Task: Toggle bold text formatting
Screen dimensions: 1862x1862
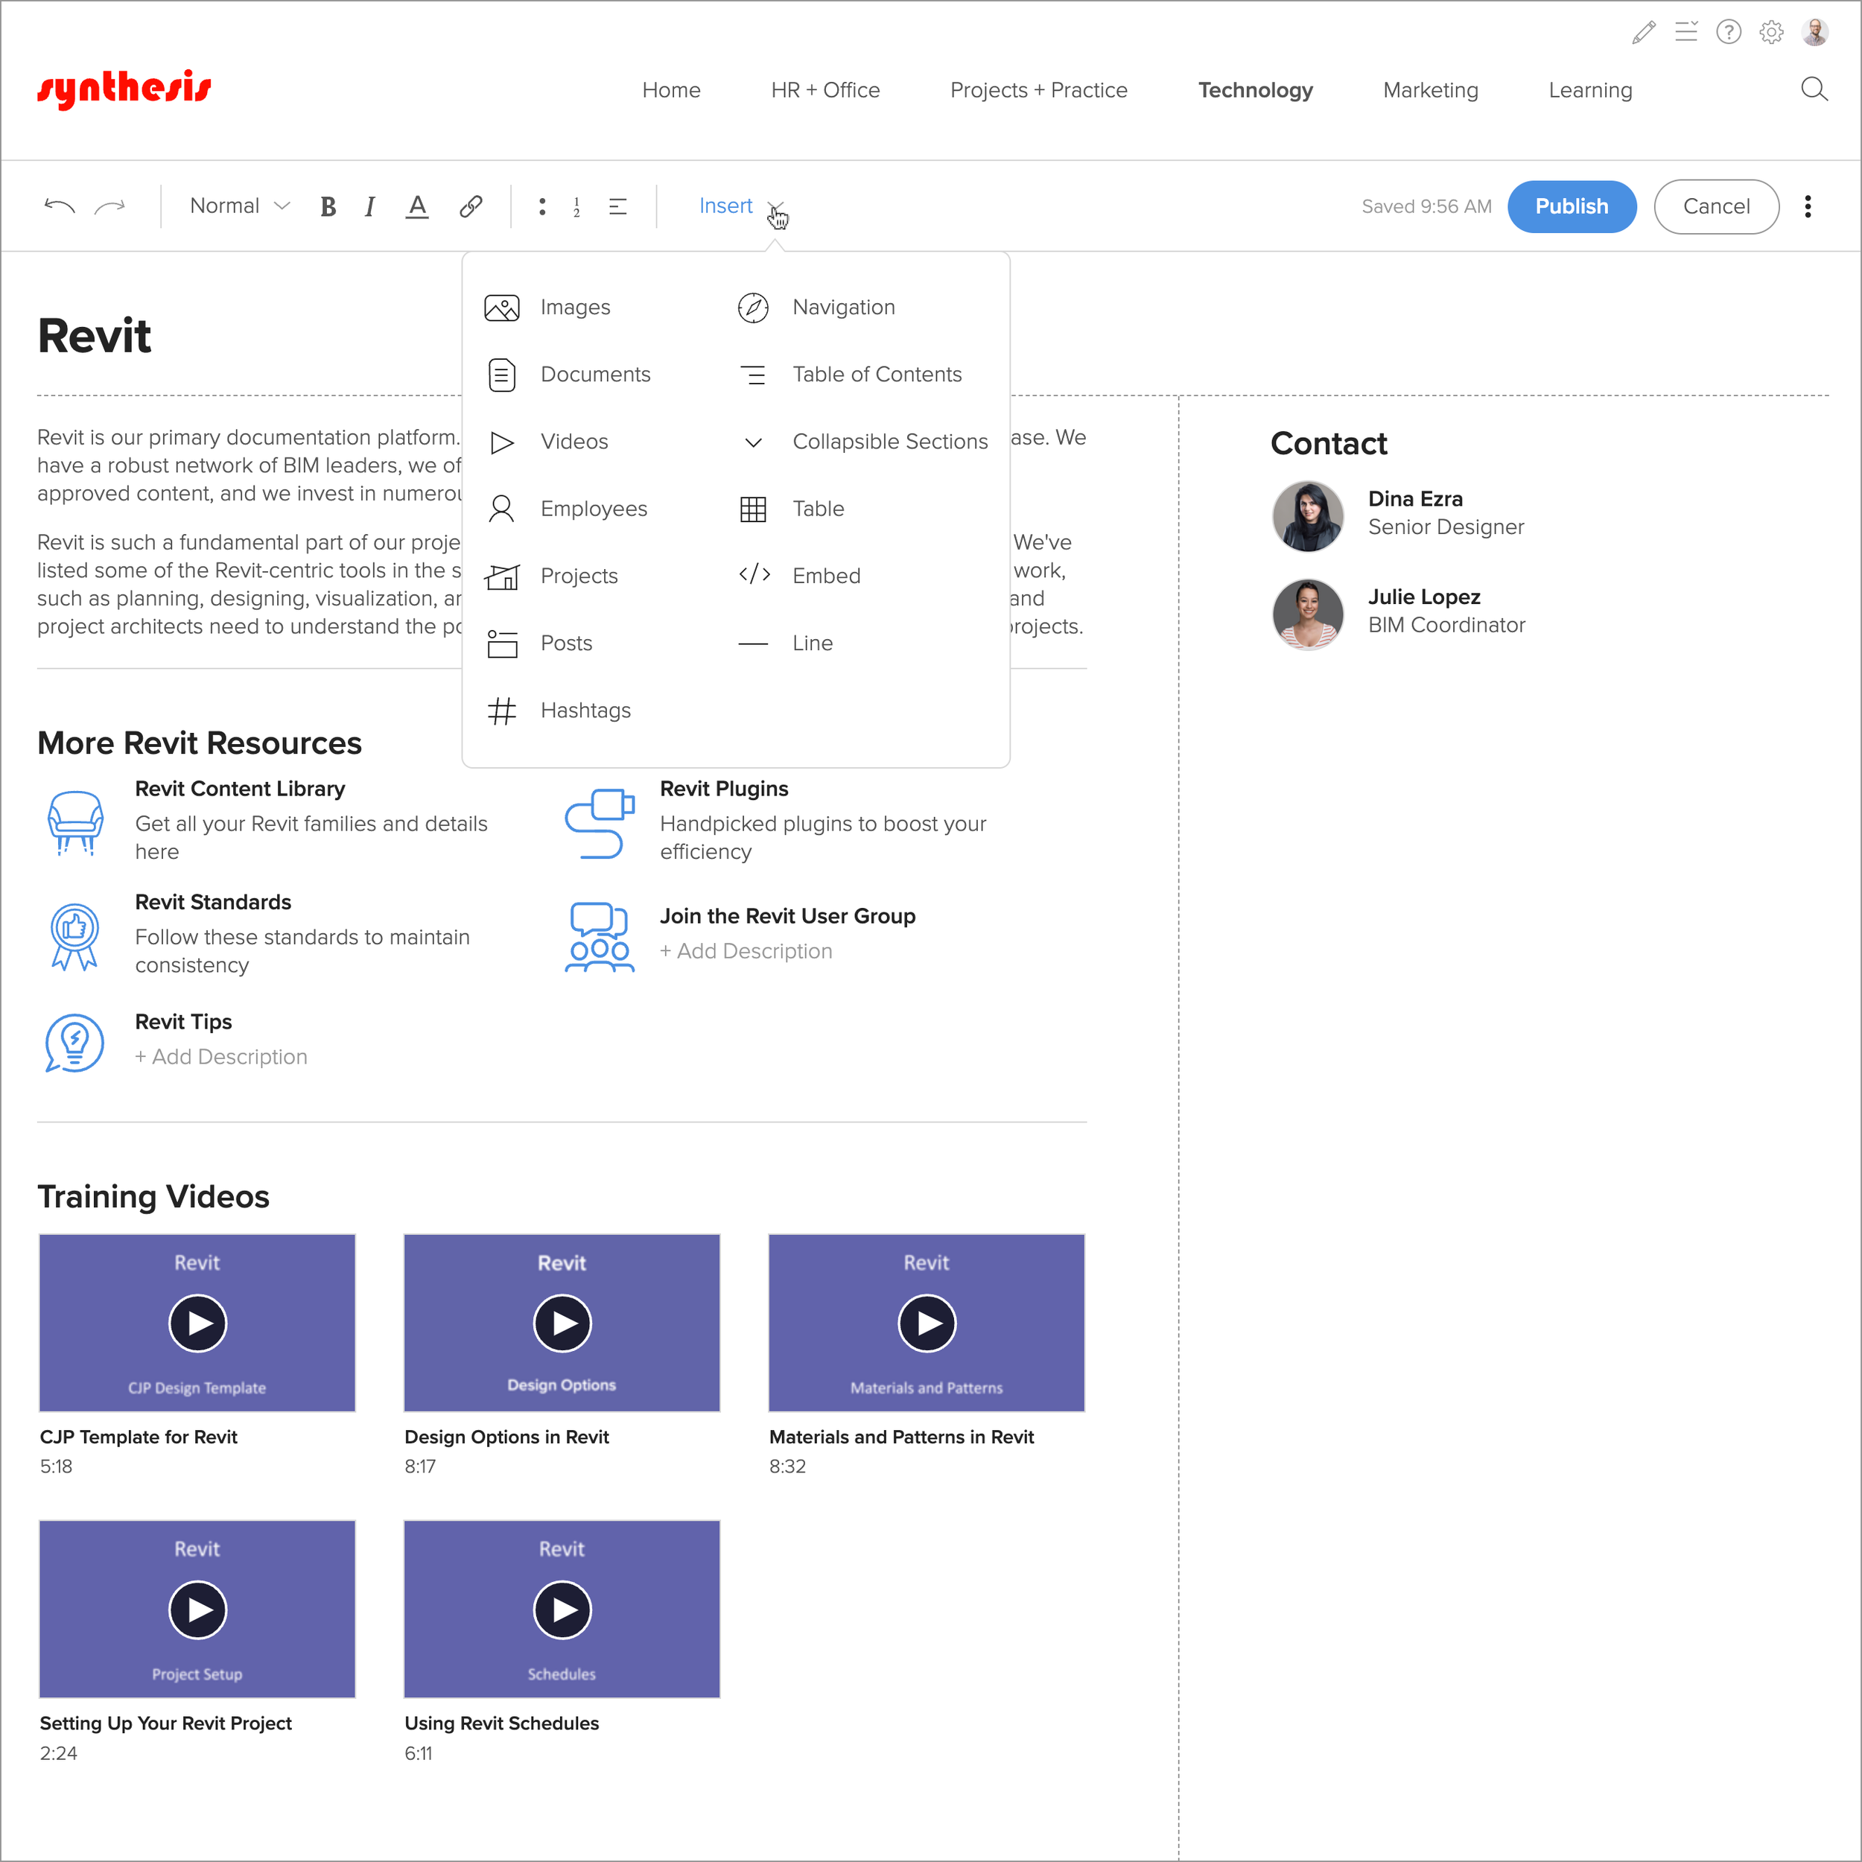Action: pos(328,206)
